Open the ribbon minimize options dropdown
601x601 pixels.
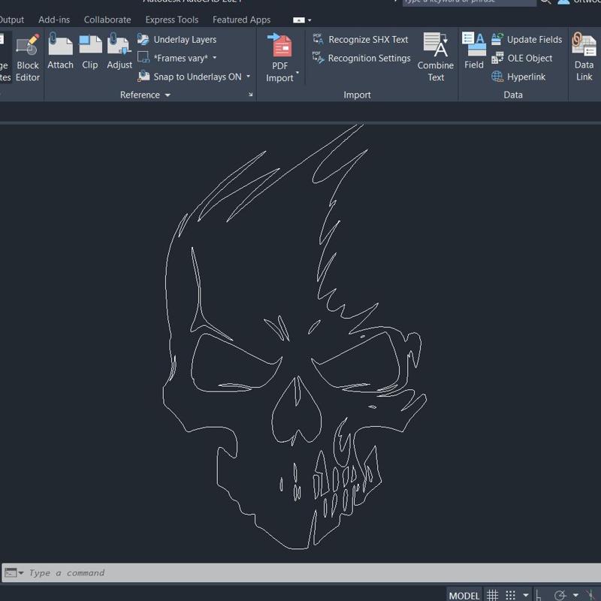tap(310, 20)
